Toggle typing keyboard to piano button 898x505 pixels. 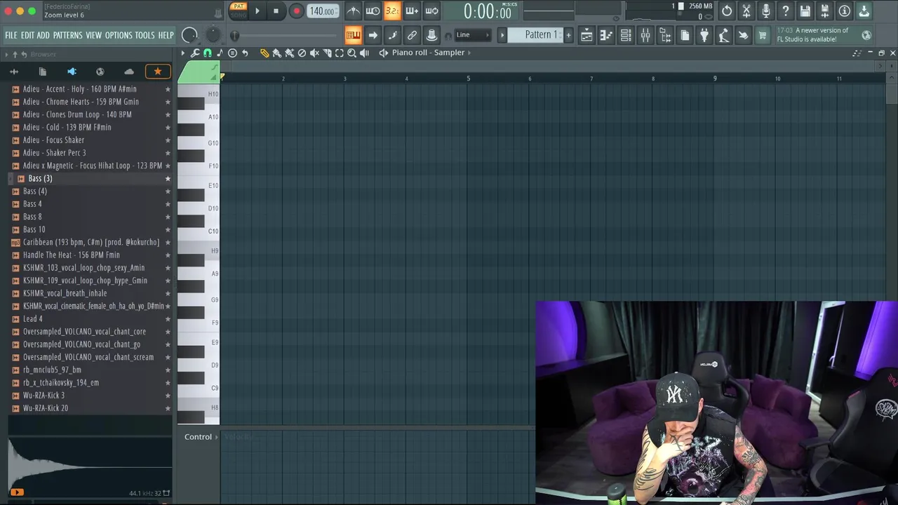[353, 35]
